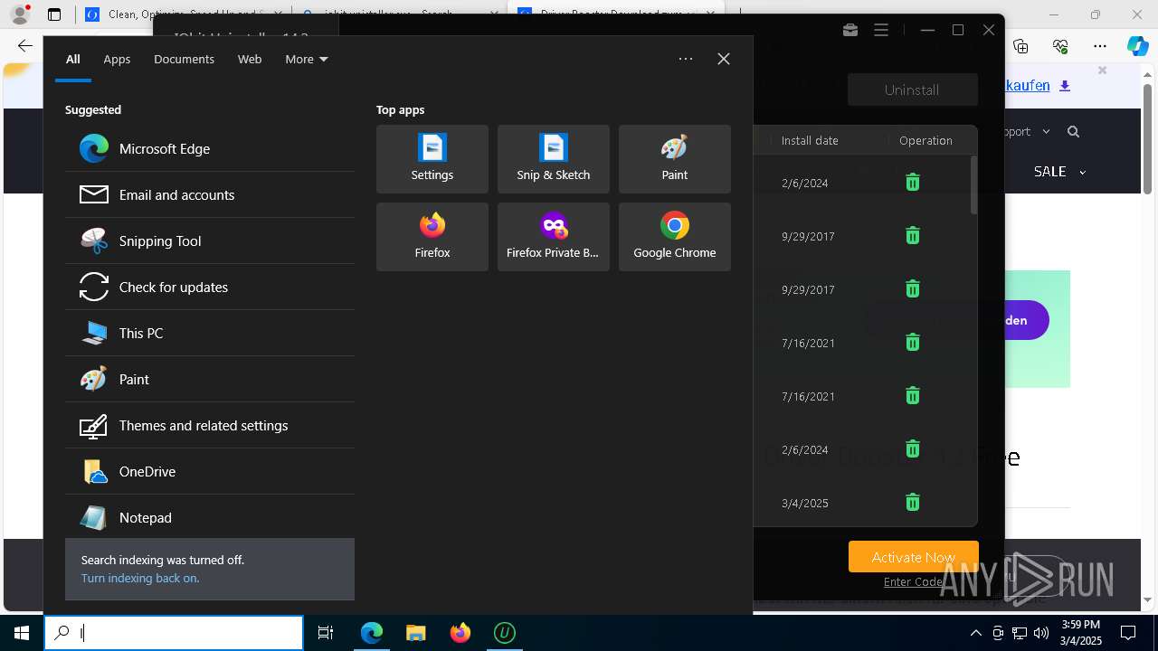Click in taskbar search input field
Image resolution: width=1158 pixels, height=651 pixels.
[x=174, y=633]
